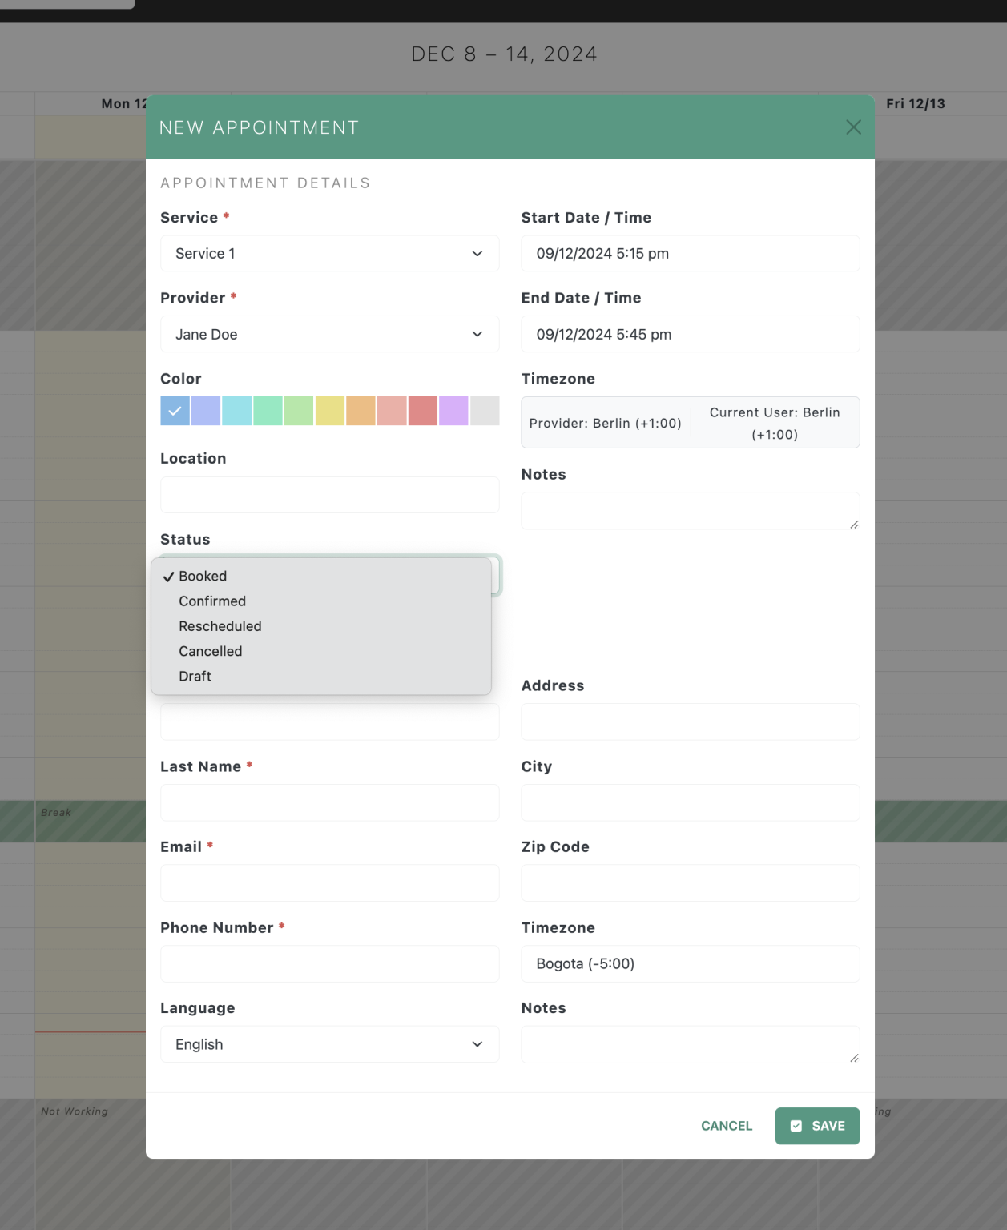Click the Location input field

tap(329, 495)
